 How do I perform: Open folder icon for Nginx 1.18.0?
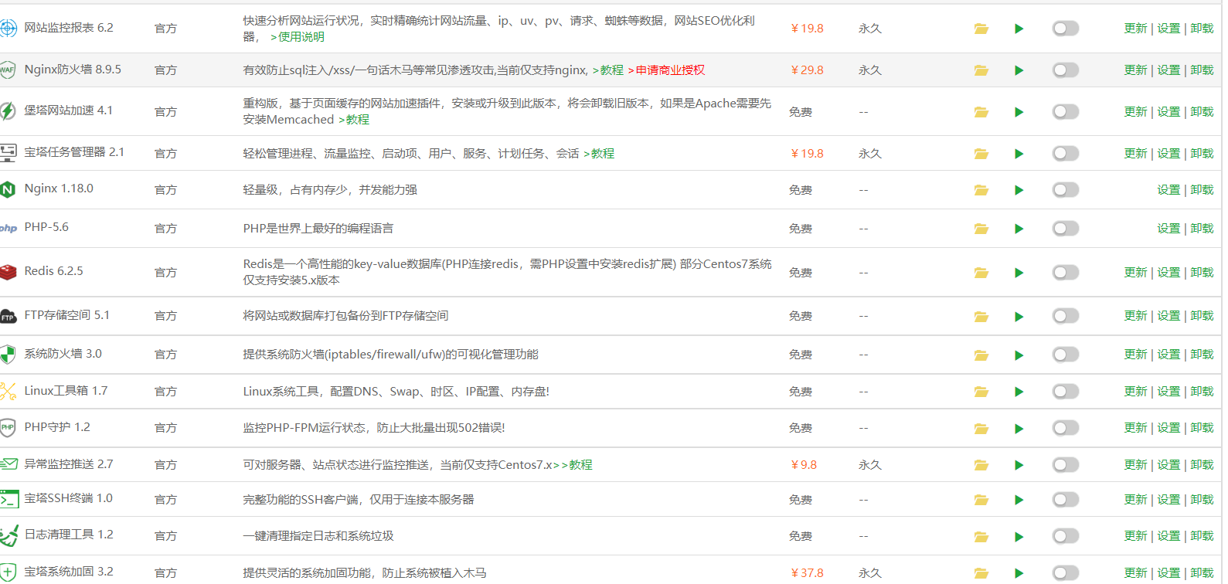pos(981,190)
